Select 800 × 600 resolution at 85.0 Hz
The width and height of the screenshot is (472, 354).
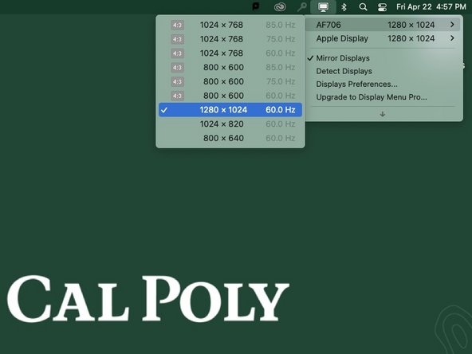[230, 68]
